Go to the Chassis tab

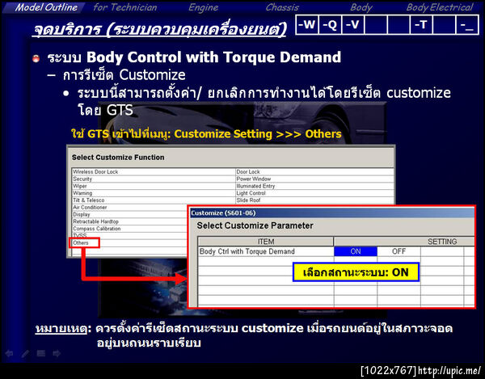pos(282,7)
